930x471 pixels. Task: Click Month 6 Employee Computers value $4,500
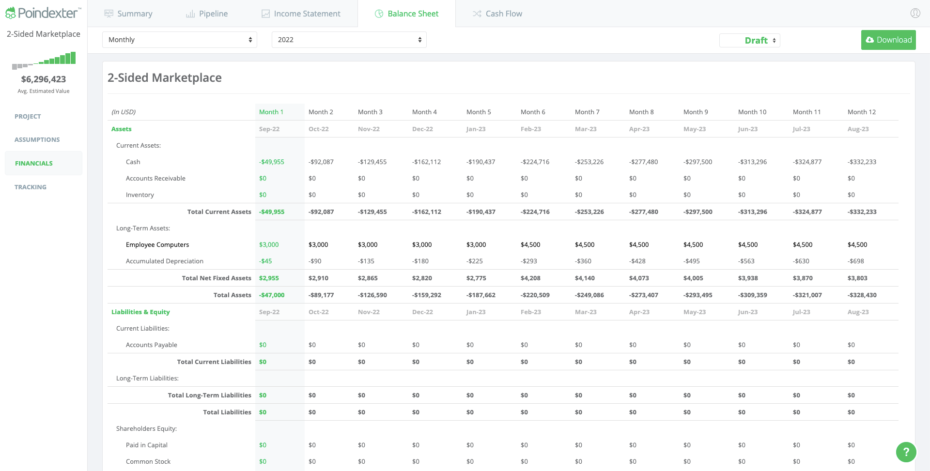click(530, 244)
